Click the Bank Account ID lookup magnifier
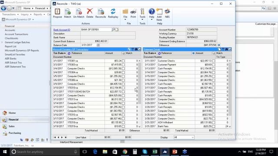Image resolution: width=278 pixels, height=156 pixels. pos(113,29)
